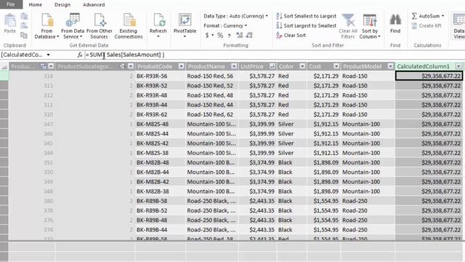Viewport: 465px width, 262px height.
Task: Open CalculatedColumn1 filter dropdown
Action: (x=458, y=66)
